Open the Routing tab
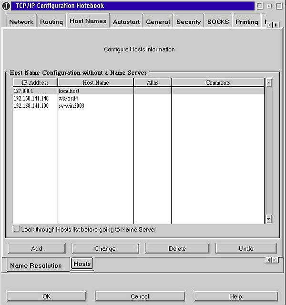Image resolution: width=286 pixels, height=305 pixels. click(51, 22)
